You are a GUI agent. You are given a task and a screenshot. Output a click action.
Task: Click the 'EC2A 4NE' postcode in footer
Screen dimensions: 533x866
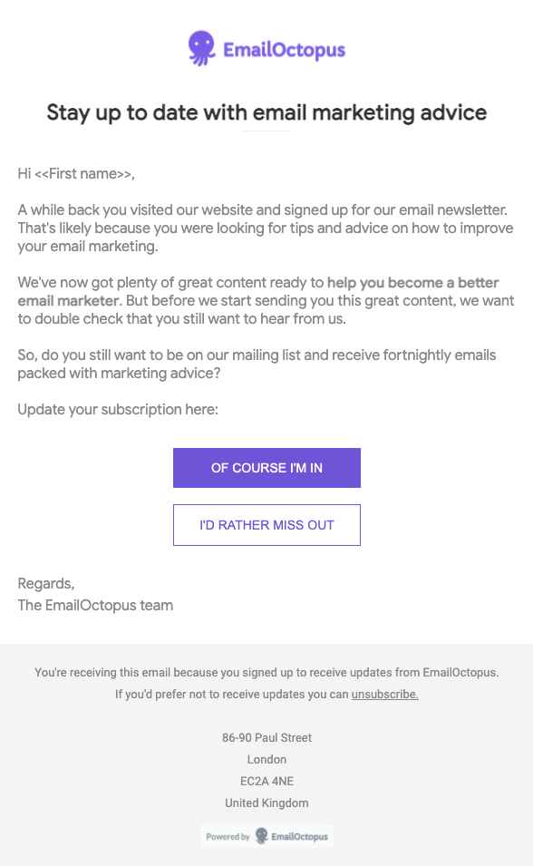(x=266, y=781)
